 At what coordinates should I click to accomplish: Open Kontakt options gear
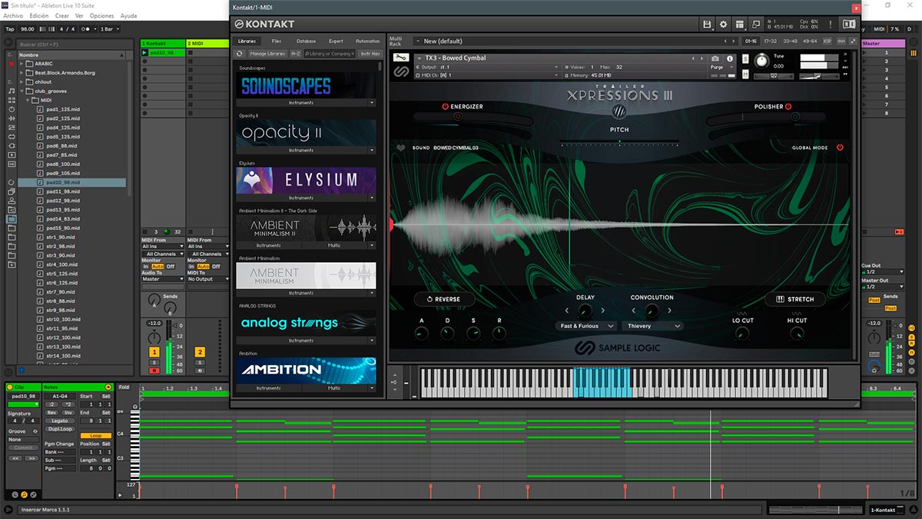pyautogui.click(x=723, y=25)
